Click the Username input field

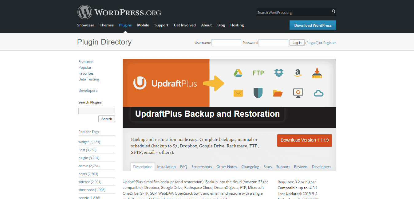click(226, 42)
